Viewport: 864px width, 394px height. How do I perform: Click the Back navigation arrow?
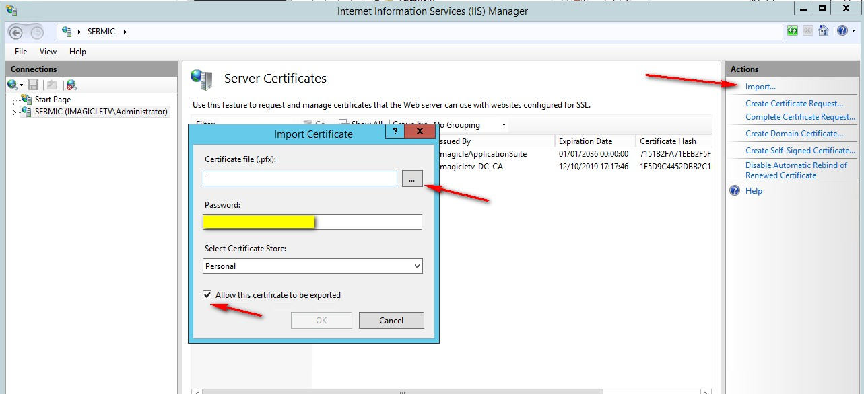[15, 32]
